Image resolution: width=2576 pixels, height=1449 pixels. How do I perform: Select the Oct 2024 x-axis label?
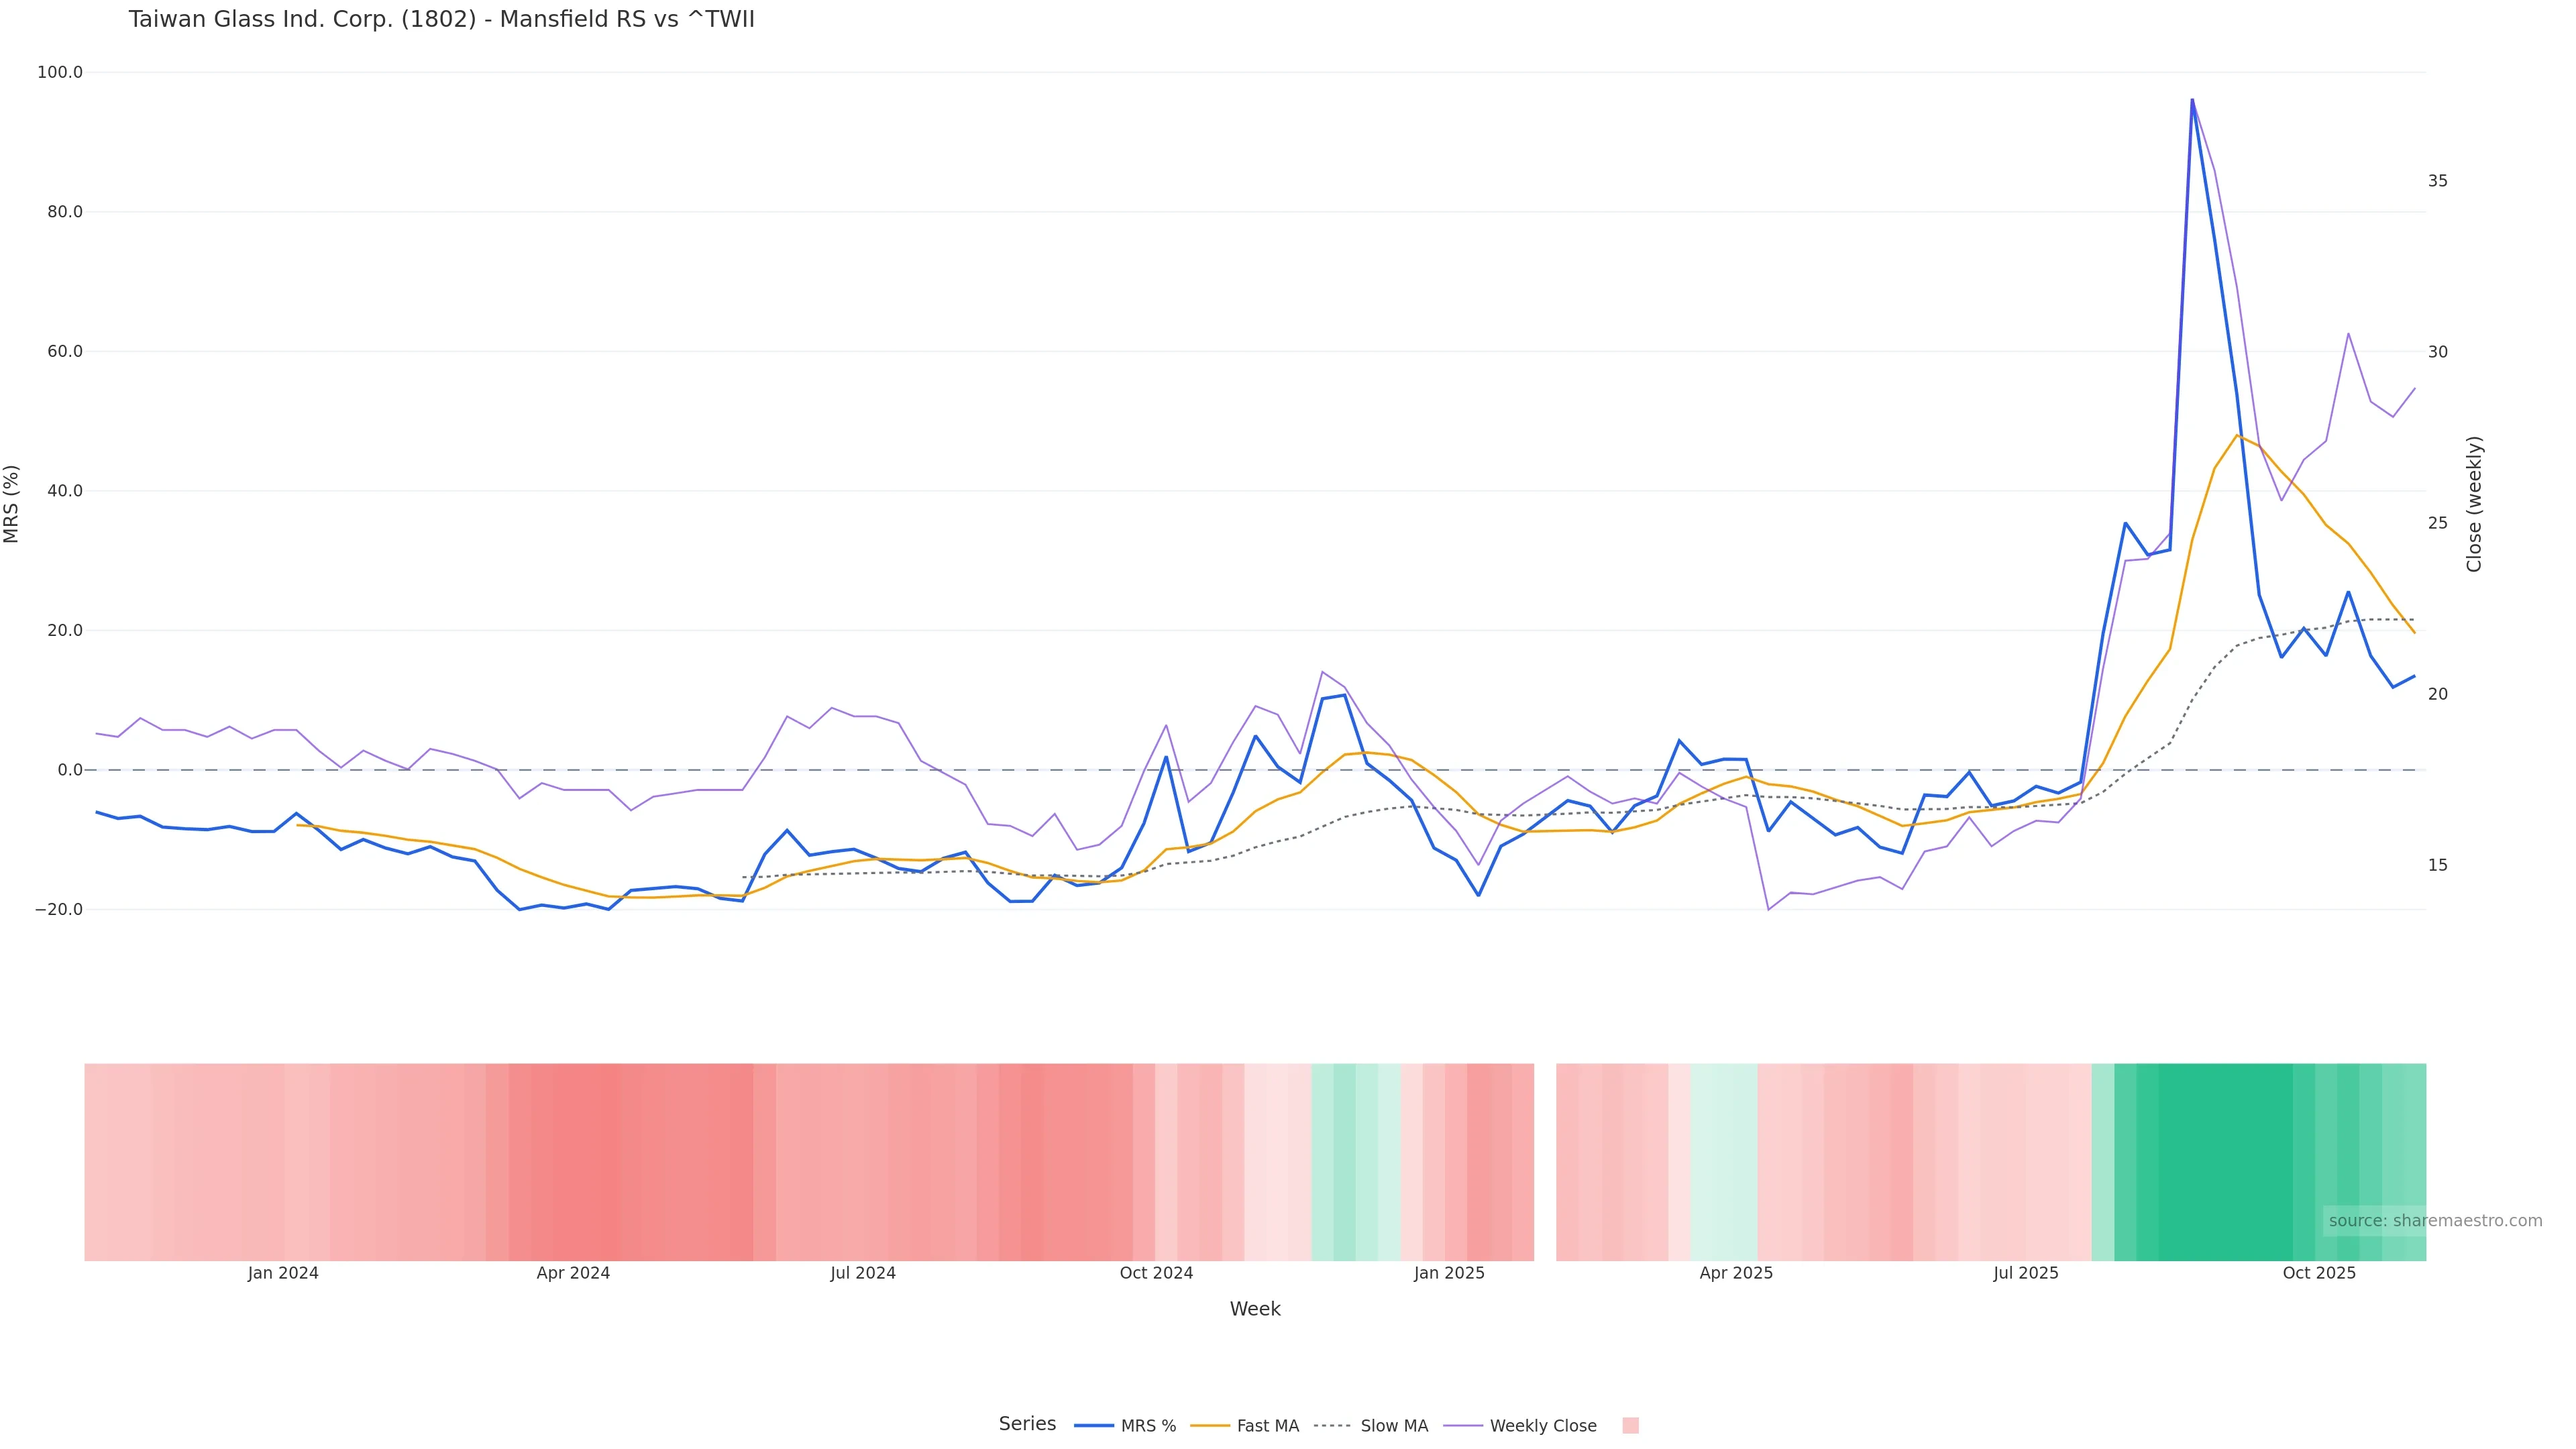(x=1156, y=1273)
